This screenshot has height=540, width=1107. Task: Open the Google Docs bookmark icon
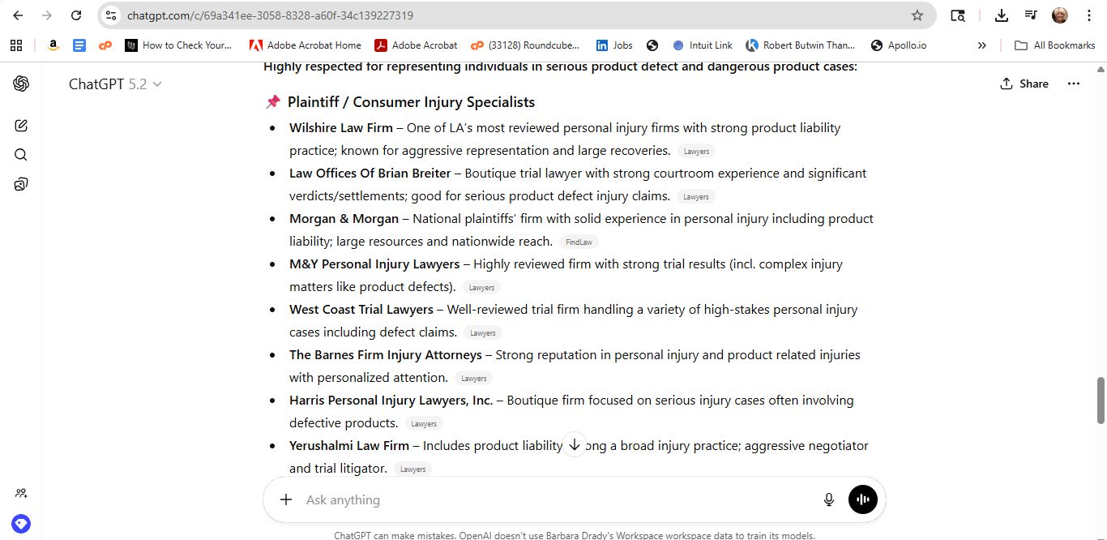(x=79, y=45)
